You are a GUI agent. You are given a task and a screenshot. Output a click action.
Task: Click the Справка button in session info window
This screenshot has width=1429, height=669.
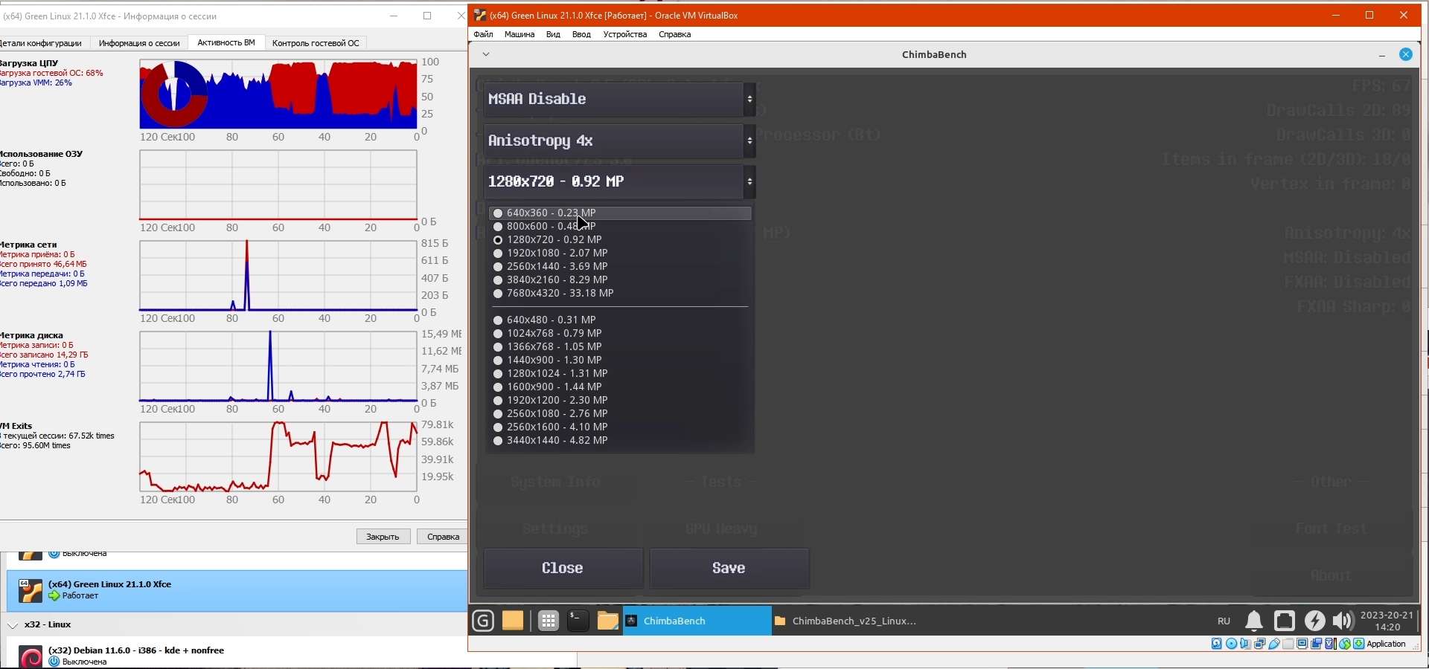point(444,537)
